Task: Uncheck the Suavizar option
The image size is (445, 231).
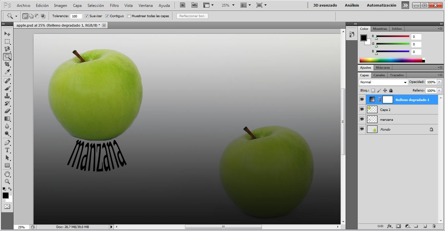Action: (x=87, y=15)
